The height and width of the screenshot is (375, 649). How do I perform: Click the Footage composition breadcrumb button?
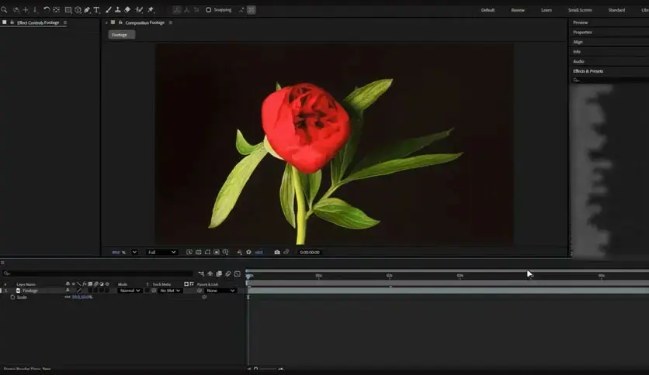pos(121,35)
